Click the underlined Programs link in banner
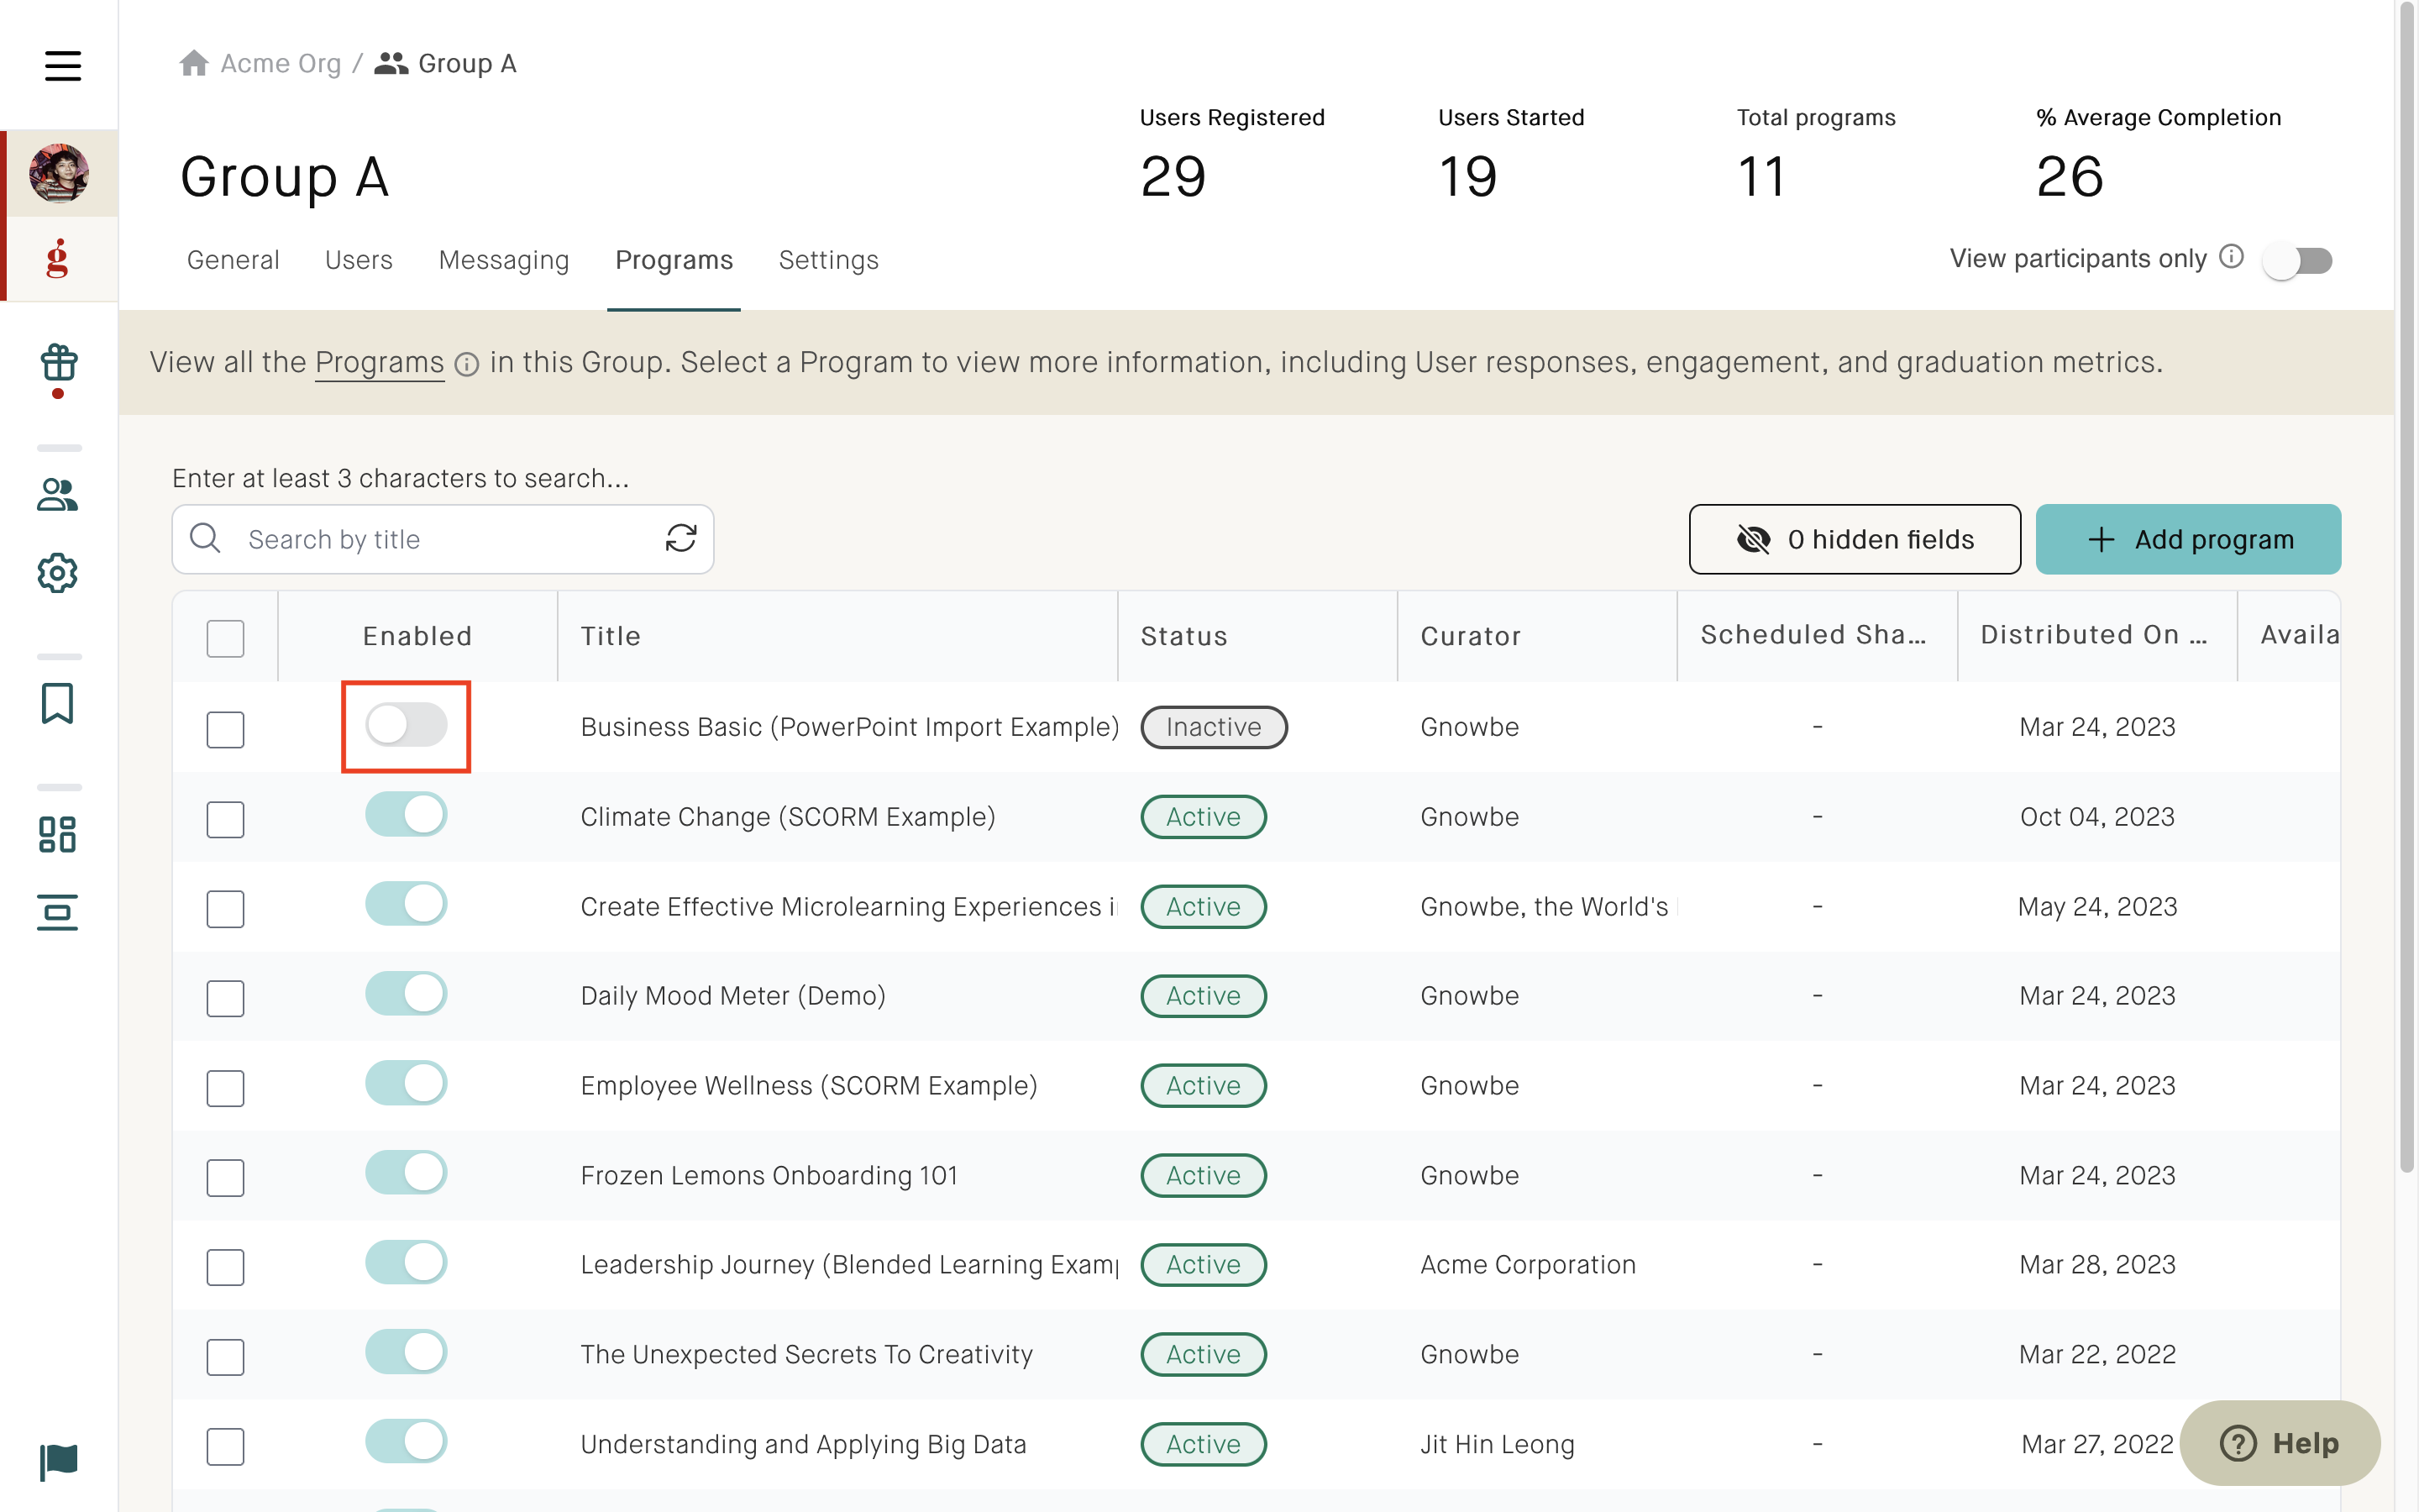2419x1512 pixels. click(x=380, y=362)
